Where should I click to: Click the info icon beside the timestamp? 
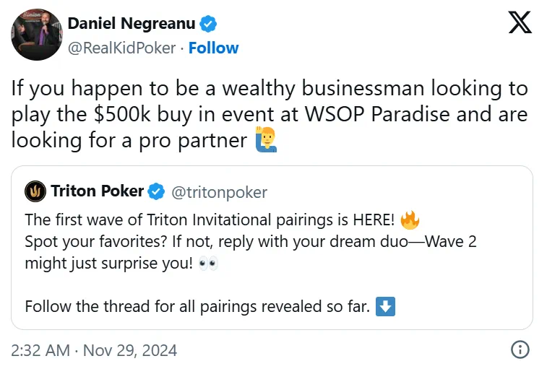(520, 350)
